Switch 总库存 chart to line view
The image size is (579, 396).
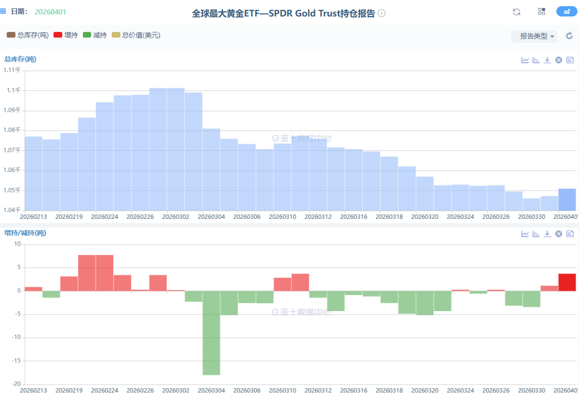point(525,60)
